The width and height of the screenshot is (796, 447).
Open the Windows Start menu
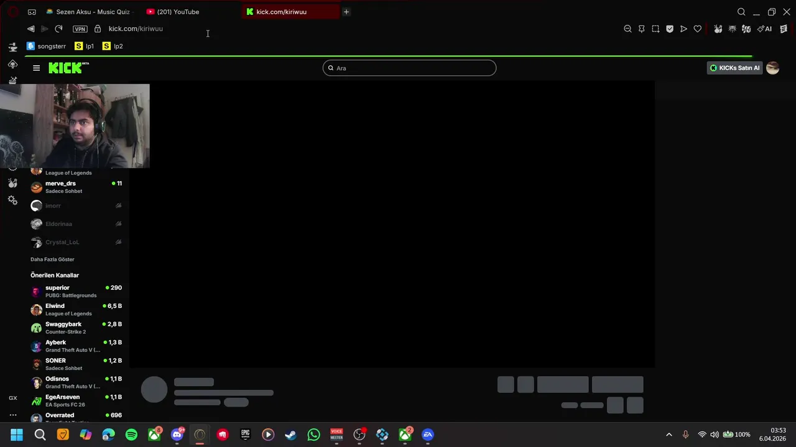(x=17, y=435)
